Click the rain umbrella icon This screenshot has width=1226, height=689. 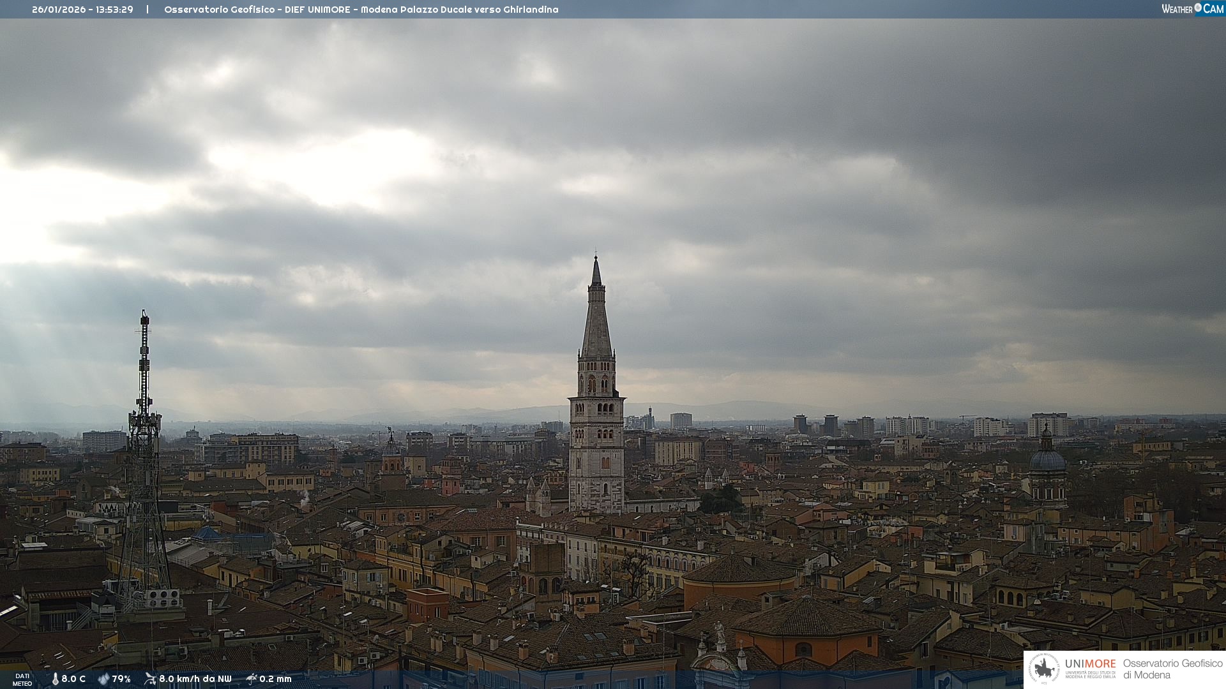click(252, 679)
